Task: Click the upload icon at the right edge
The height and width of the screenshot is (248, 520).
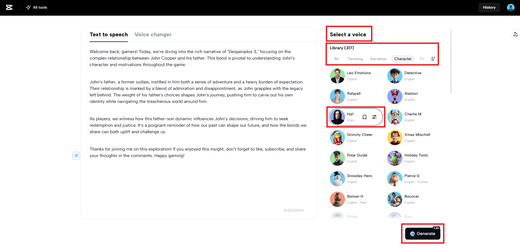Action: click(x=515, y=34)
